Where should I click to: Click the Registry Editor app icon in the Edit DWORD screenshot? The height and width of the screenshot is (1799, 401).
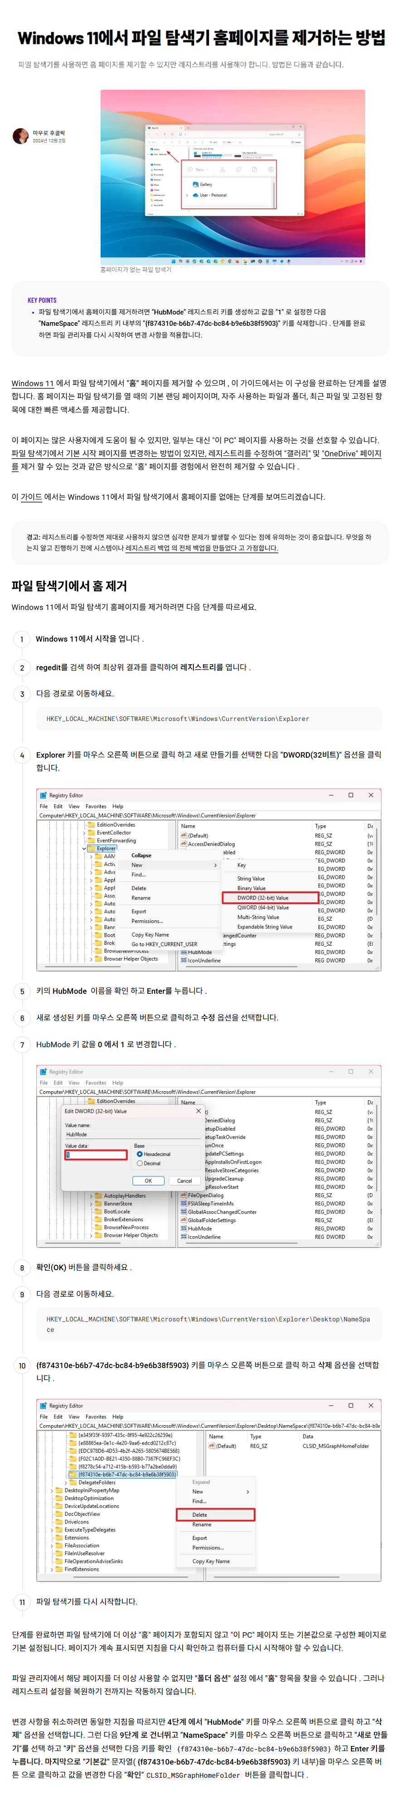[x=43, y=1071]
